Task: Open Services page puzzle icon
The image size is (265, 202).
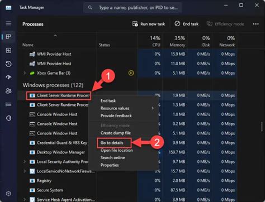Action: tap(8, 118)
